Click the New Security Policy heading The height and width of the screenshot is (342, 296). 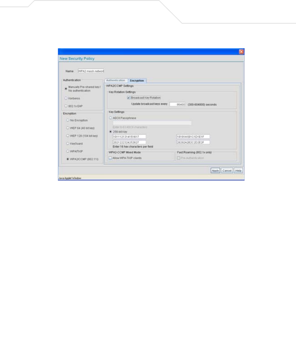coord(77,59)
